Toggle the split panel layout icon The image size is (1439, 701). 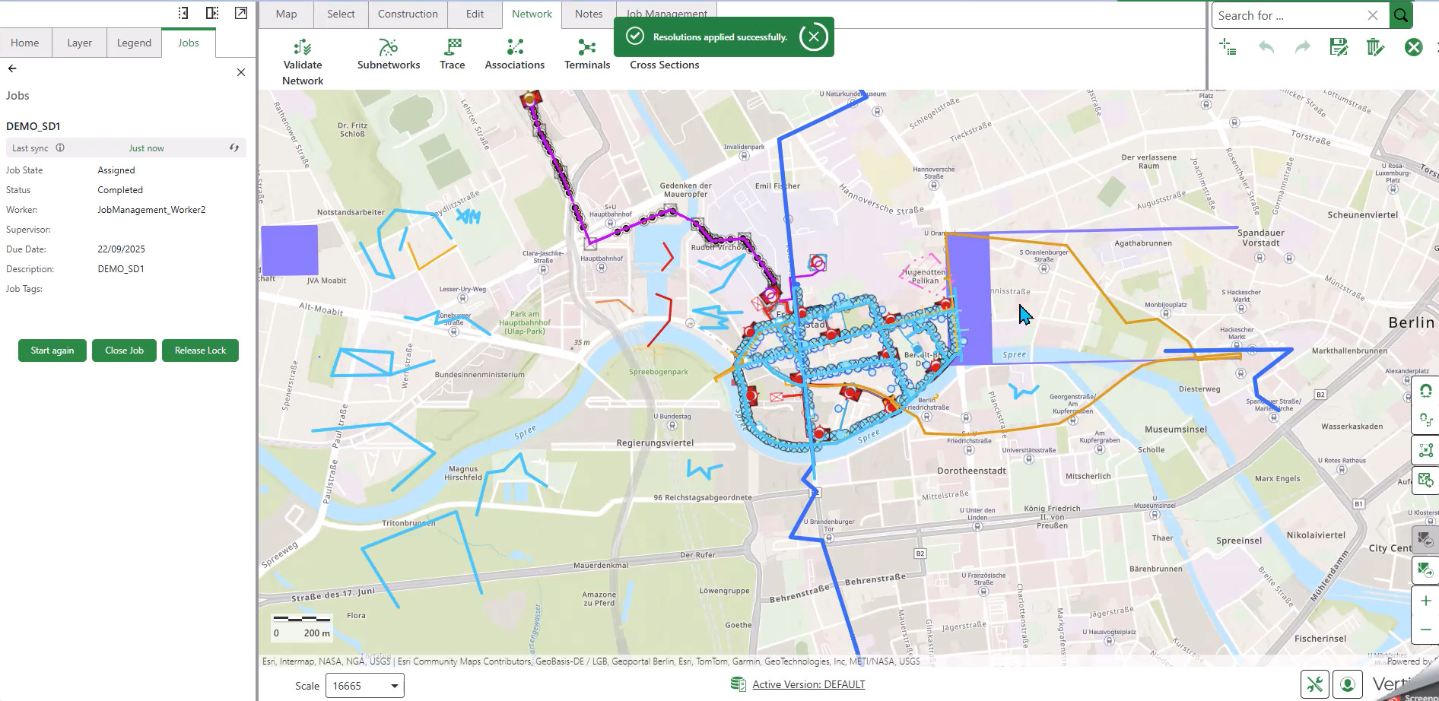(212, 13)
